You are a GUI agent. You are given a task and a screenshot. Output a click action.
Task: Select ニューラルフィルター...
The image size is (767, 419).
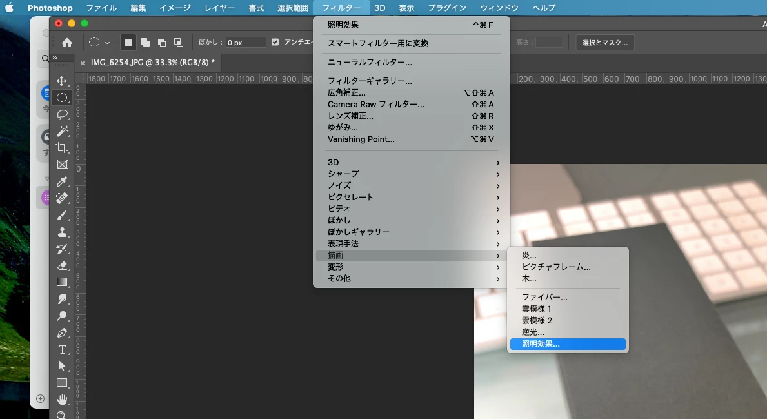pos(412,62)
